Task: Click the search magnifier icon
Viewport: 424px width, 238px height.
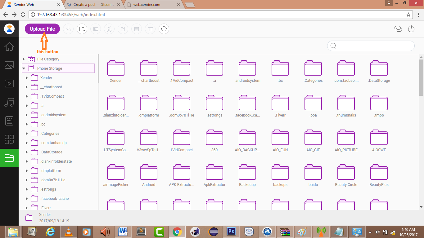Action: (x=334, y=46)
